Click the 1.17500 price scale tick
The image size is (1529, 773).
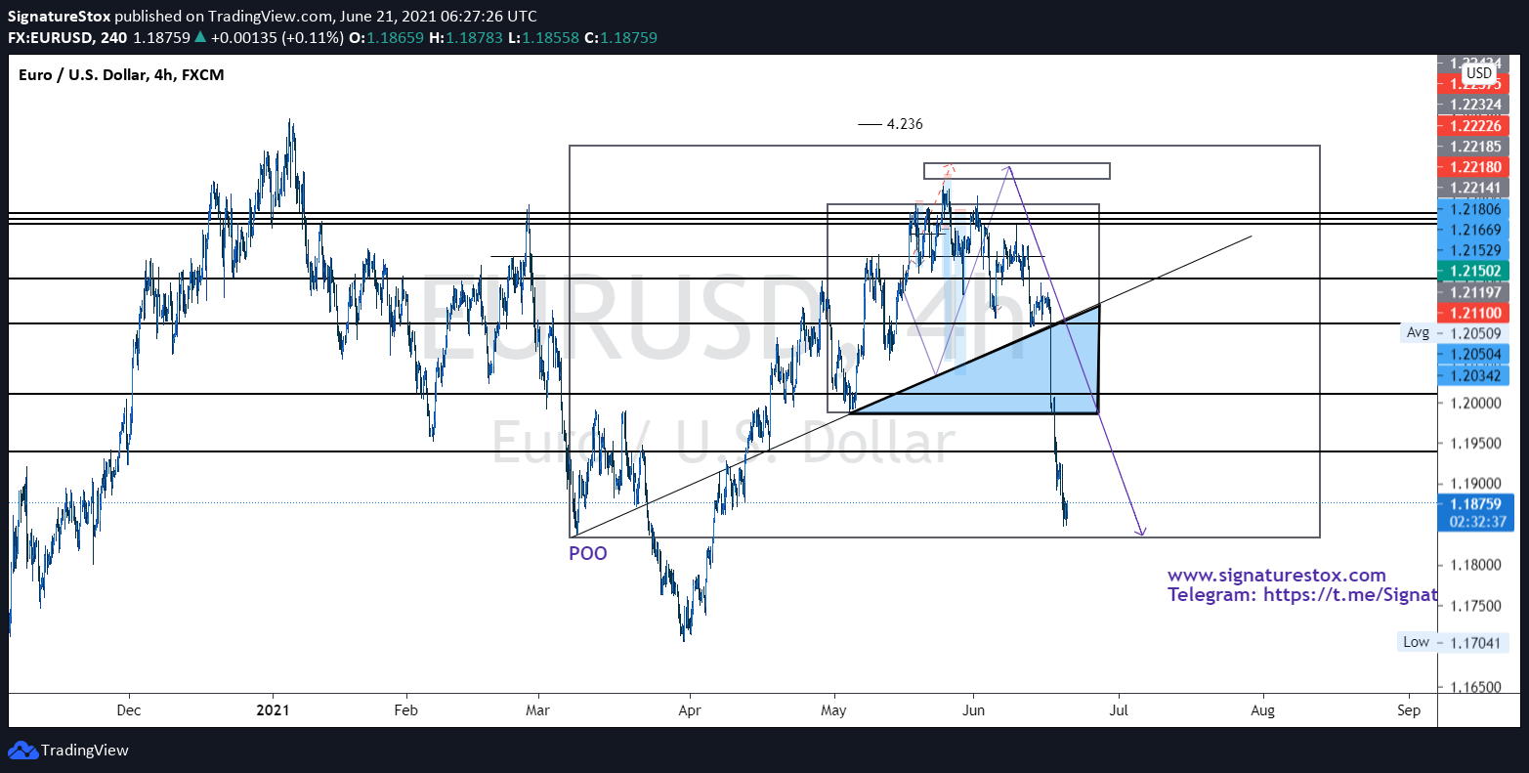pyautogui.click(x=1475, y=606)
